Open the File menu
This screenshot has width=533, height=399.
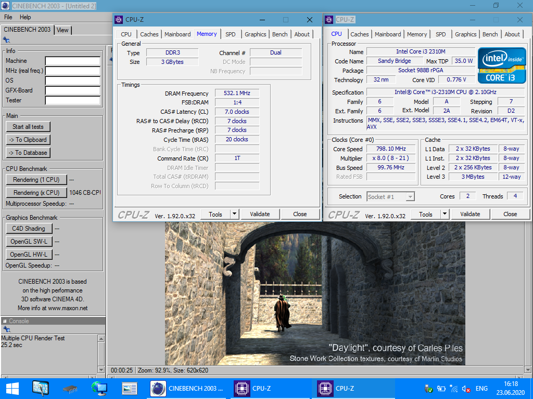[8, 17]
